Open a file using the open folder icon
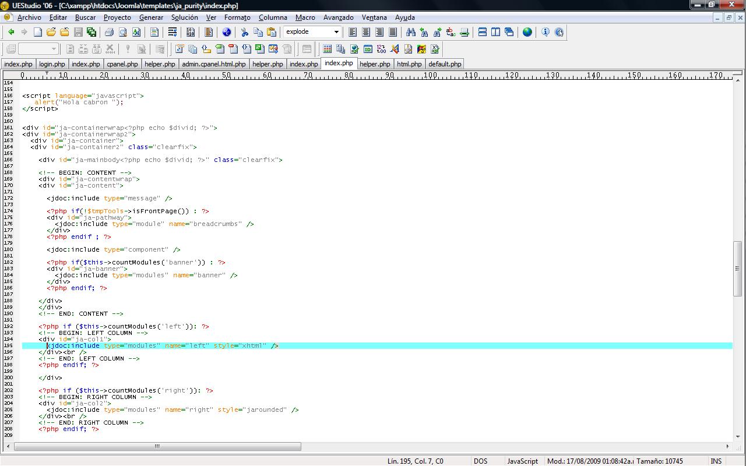The image size is (746, 466). tap(51, 32)
